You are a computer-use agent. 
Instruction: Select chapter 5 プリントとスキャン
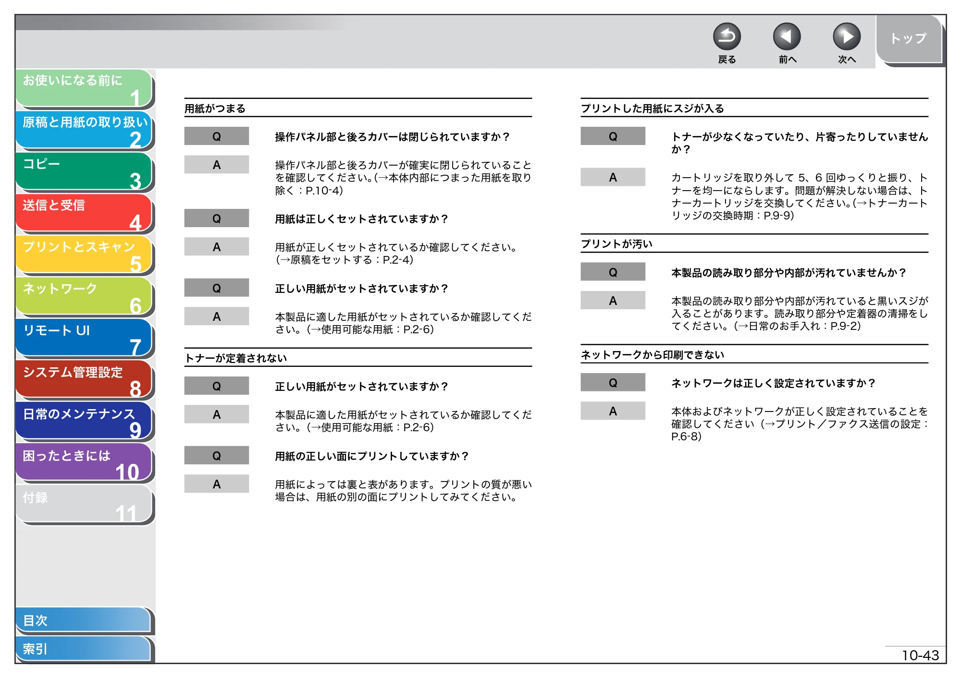tap(84, 255)
